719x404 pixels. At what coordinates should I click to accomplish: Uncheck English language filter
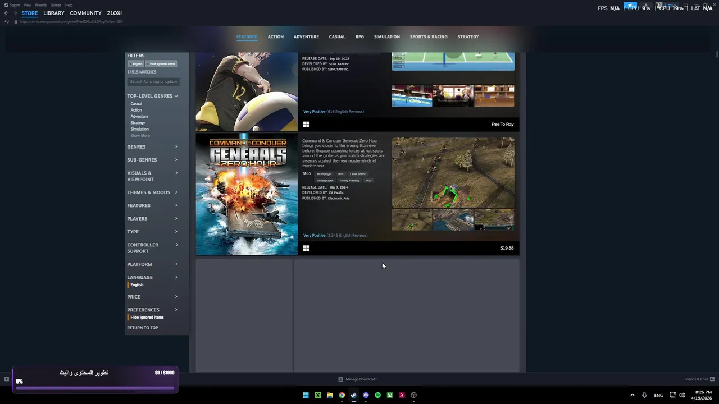pos(136,284)
